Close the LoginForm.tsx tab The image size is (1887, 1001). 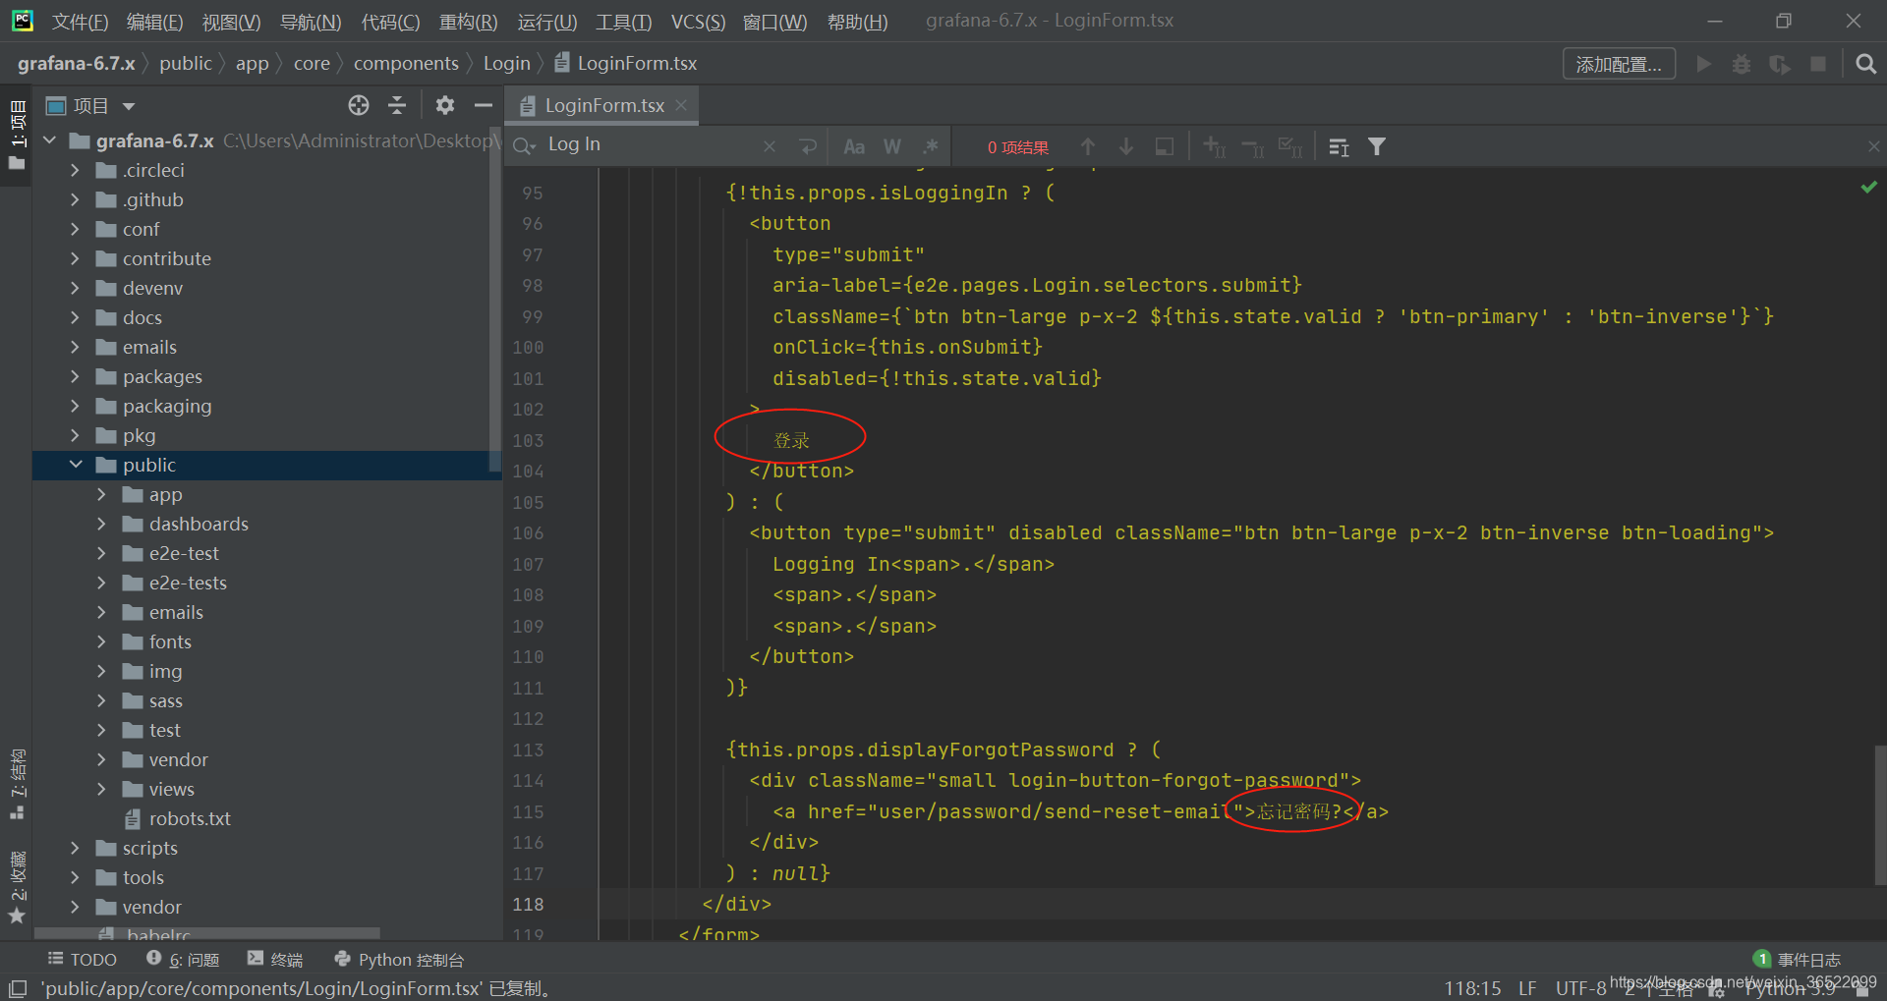point(681,105)
